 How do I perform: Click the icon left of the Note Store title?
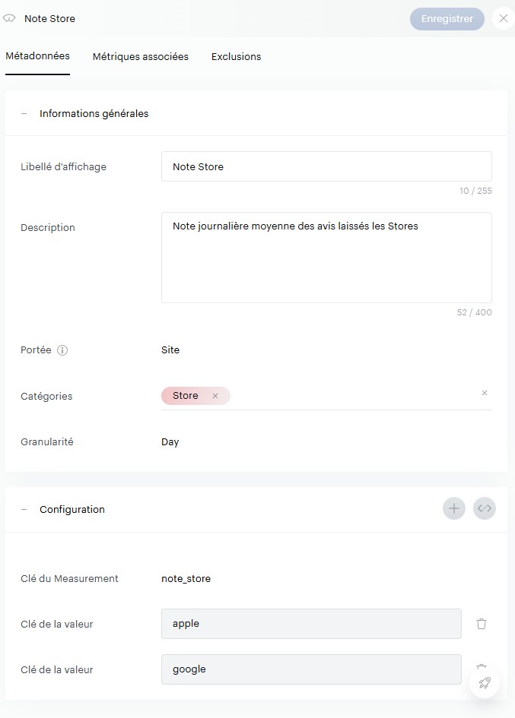point(10,18)
